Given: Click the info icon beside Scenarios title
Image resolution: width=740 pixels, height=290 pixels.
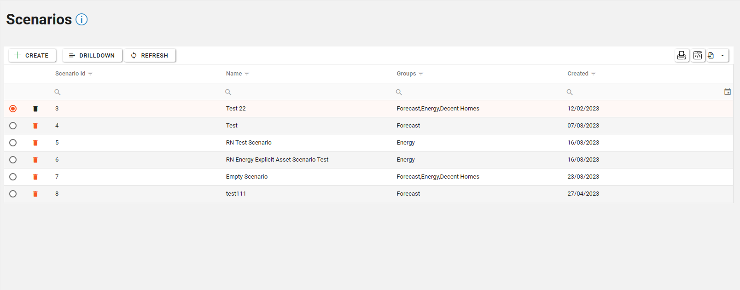Looking at the screenshot, I should pos(82,19).
